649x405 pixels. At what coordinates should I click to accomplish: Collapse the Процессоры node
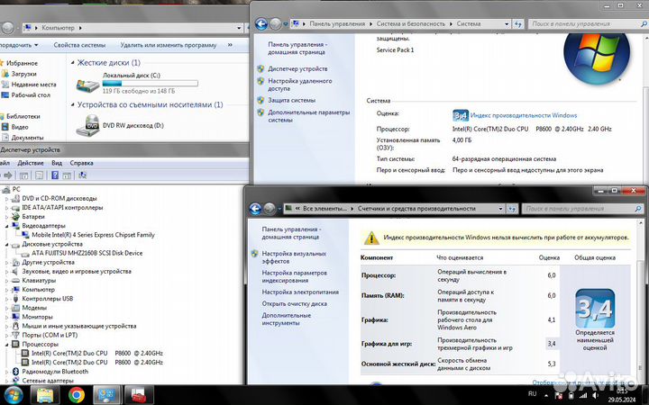coord(7,344)
